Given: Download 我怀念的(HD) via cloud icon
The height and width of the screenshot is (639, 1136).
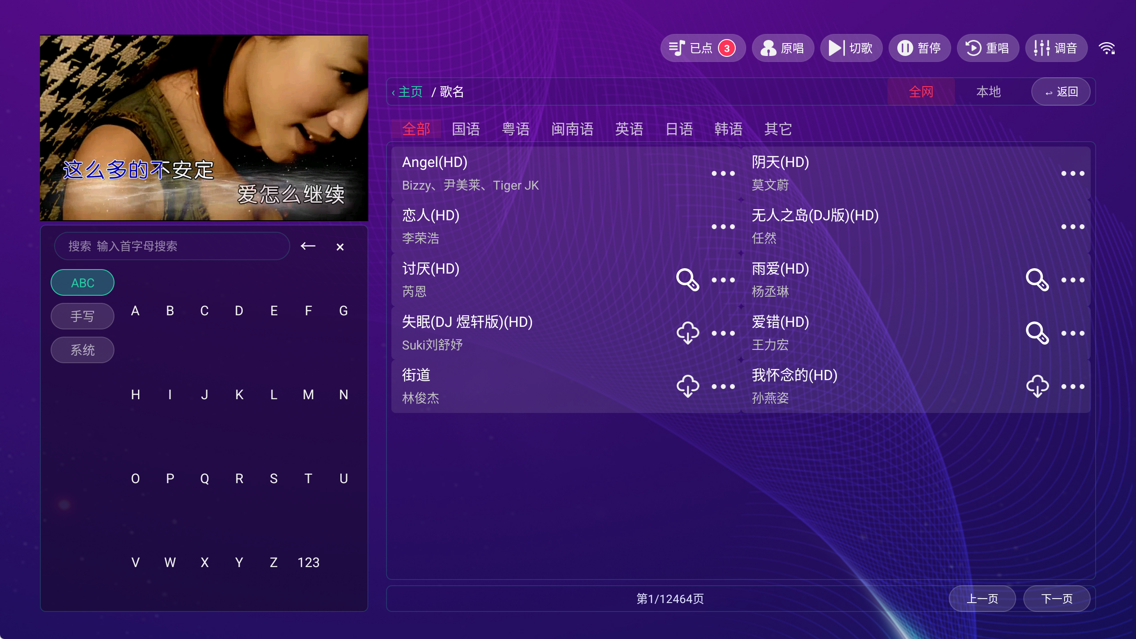Looking at the screenshot, I should tap(1037, 386).
